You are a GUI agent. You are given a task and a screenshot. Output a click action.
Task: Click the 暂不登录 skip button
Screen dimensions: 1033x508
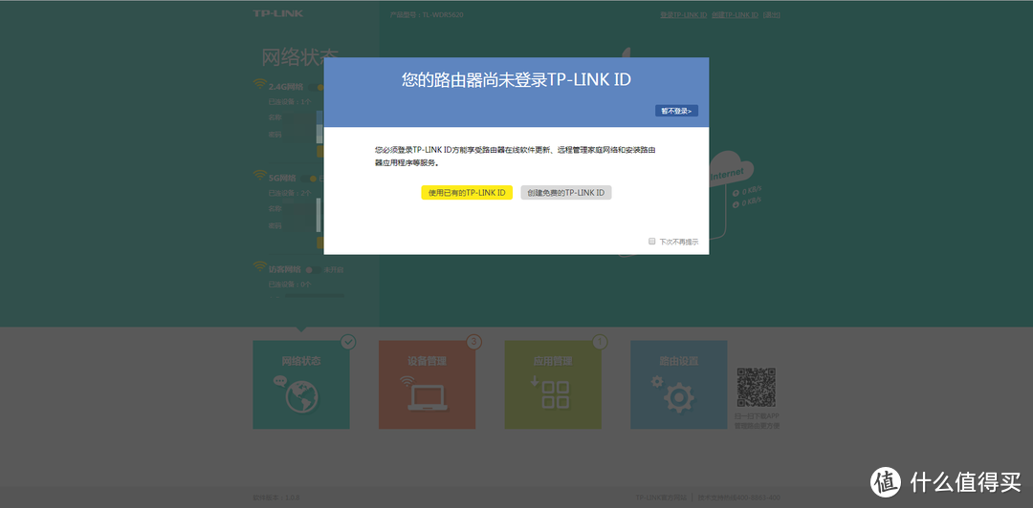click(x=676, y=111)
